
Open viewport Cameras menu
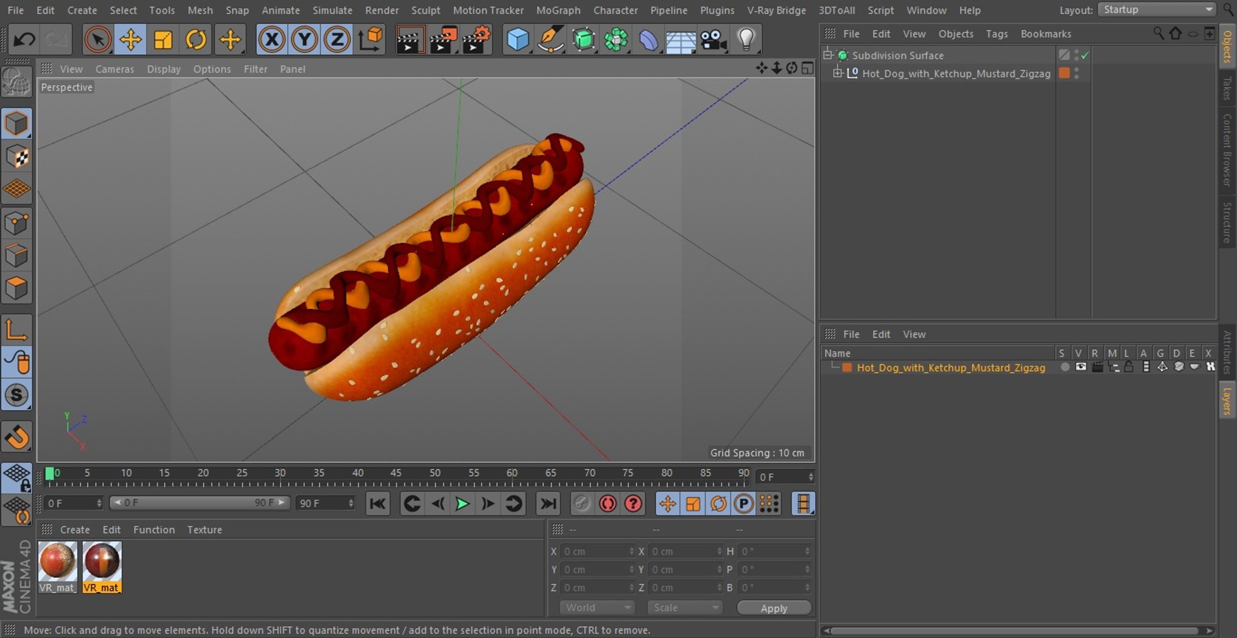[x=115, y=69]
